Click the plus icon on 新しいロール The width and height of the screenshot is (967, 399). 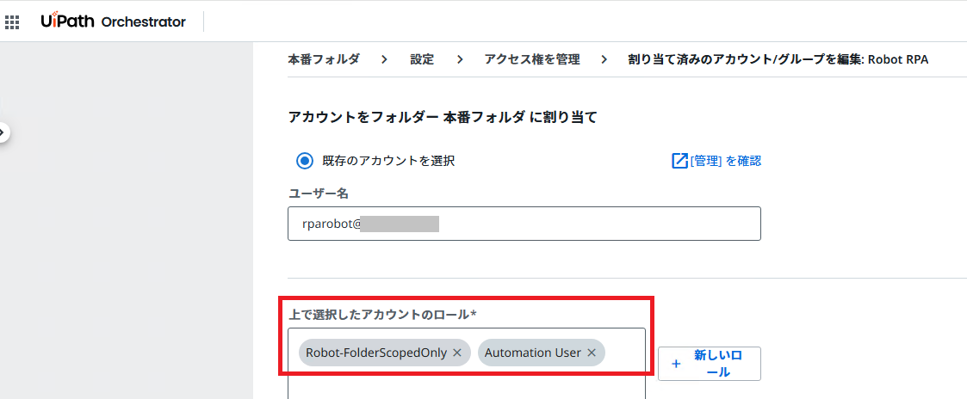tap(676, 364)
